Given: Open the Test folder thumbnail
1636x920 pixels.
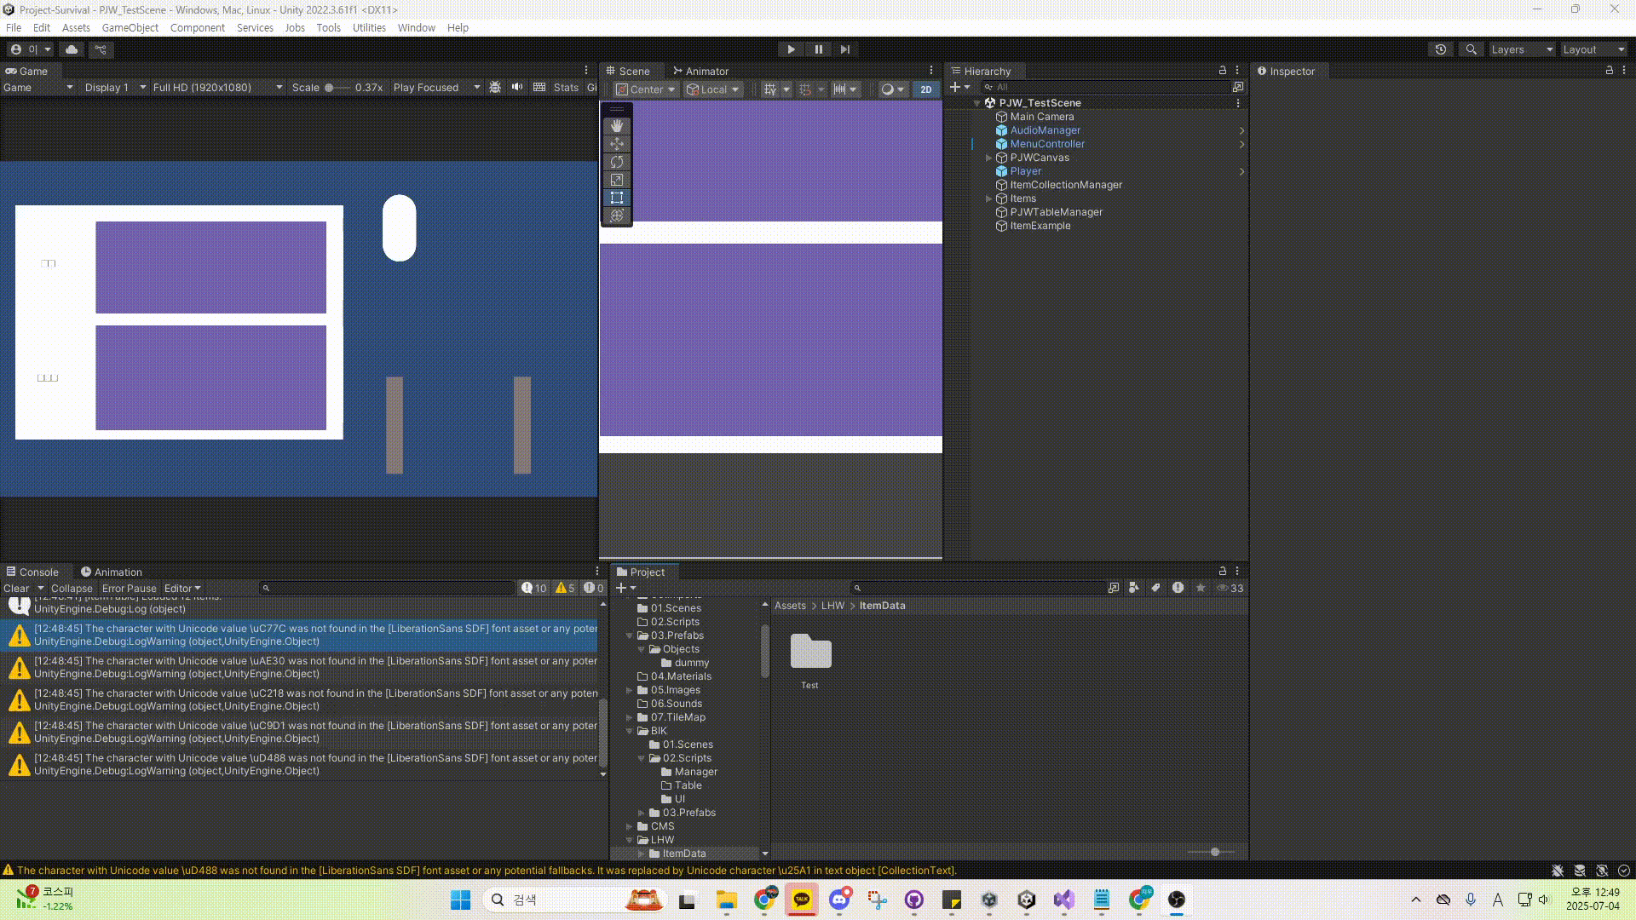Looking at the screenshot, I should tap(810, 653).
